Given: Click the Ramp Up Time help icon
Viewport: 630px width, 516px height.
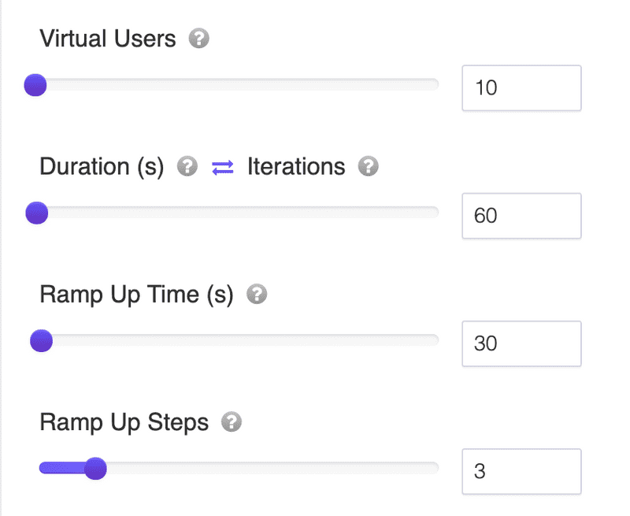Looking at the screenshot, I should click(257, 295).
